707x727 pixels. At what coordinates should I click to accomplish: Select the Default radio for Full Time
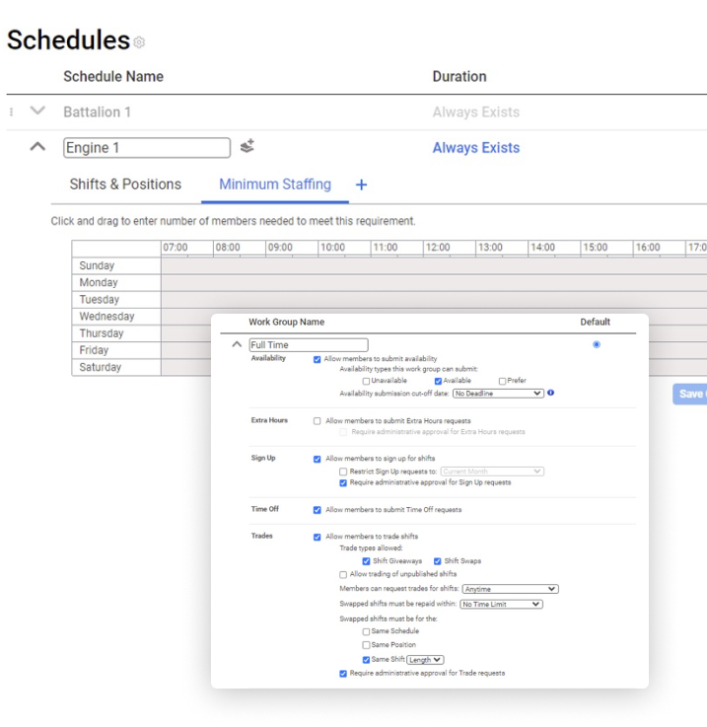tap(597, 344)
